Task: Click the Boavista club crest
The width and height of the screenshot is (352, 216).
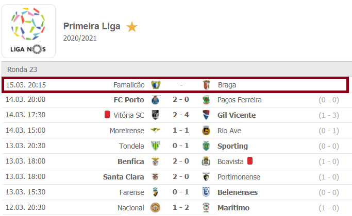Action: [207, 161]
